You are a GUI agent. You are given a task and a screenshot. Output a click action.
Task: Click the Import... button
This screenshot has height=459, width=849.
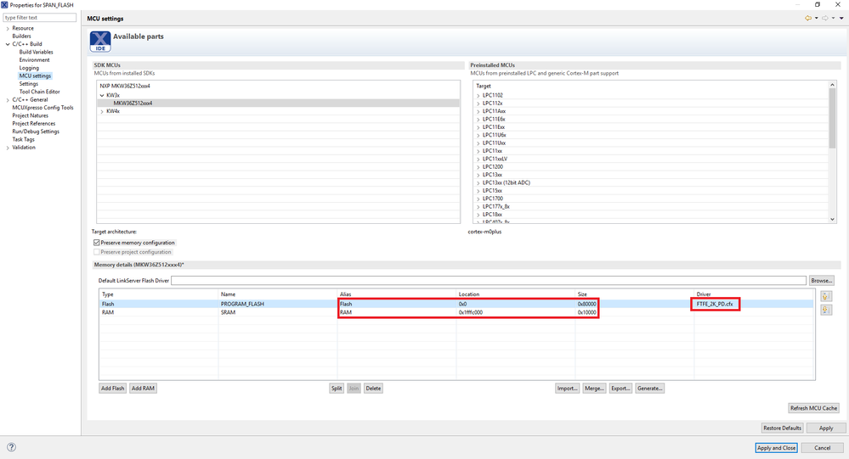[x=567, y=389]
